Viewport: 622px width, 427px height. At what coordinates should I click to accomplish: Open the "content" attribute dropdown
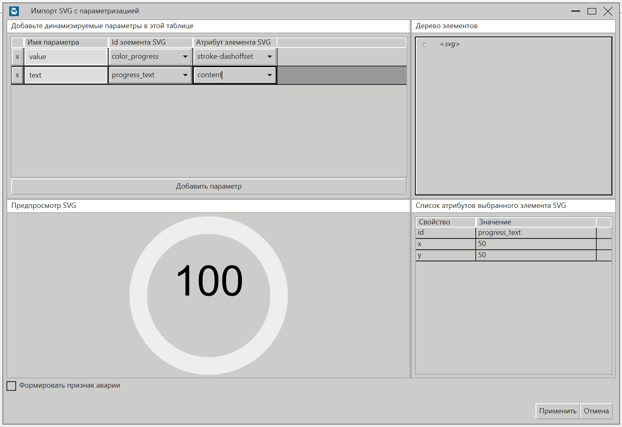269,75
